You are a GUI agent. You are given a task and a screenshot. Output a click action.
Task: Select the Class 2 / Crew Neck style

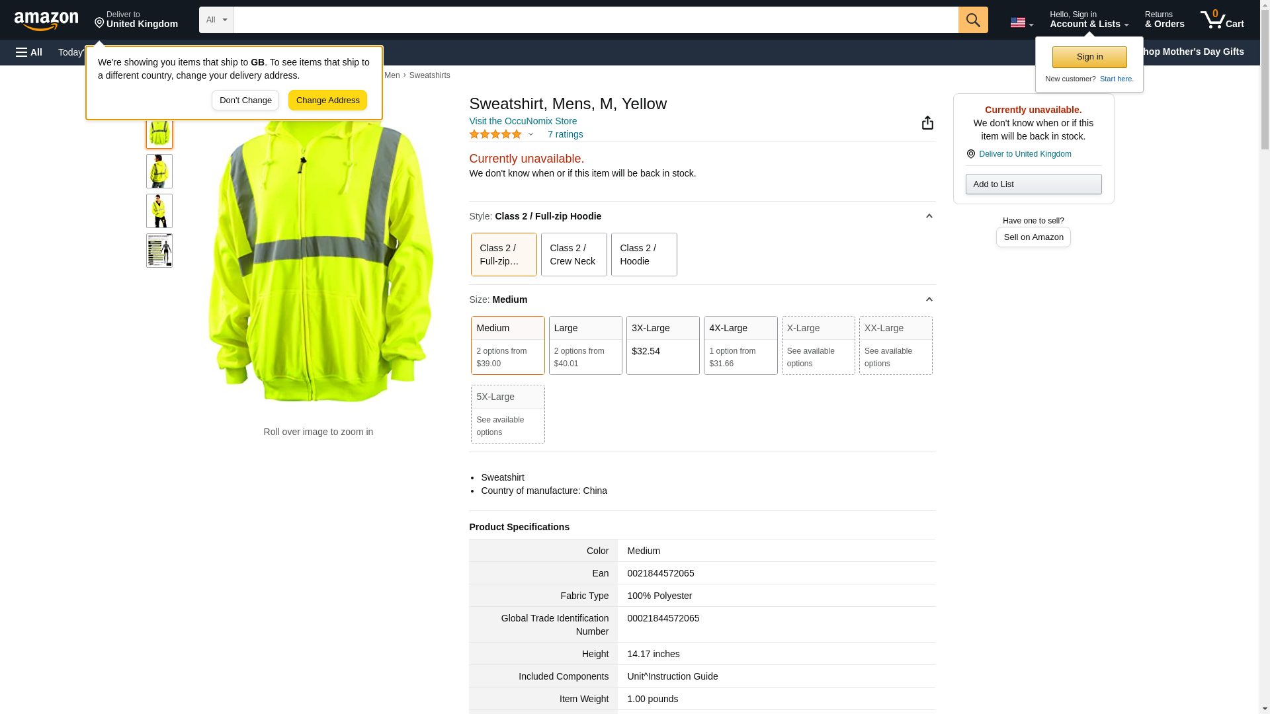coord(573,255)
